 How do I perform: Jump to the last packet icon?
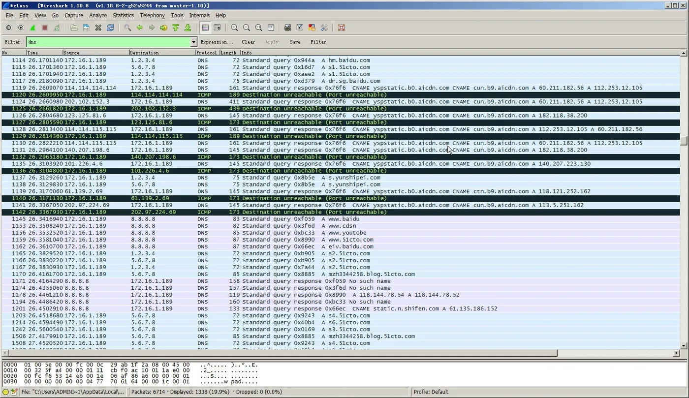[188, 28]
